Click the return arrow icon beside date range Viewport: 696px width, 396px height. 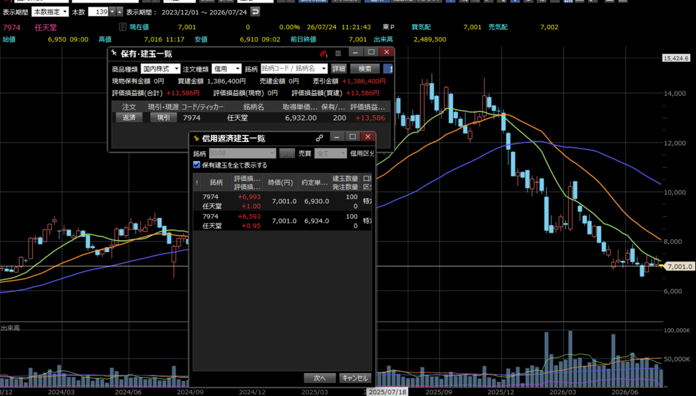tap(255, 12)
